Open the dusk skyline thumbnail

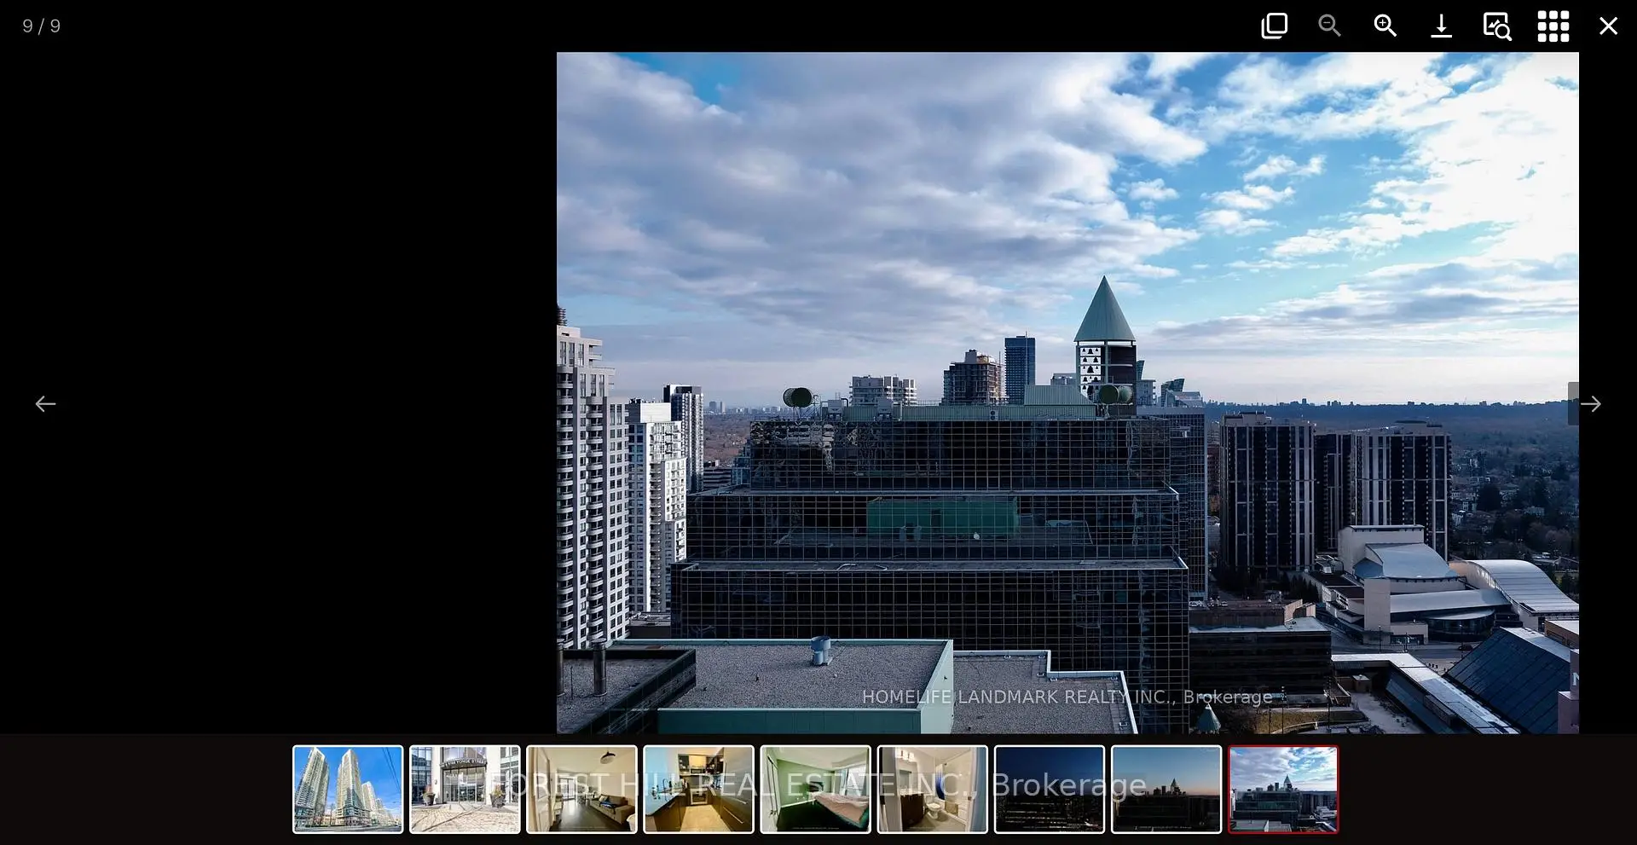pyautogui.click(x=1166, y=789)
